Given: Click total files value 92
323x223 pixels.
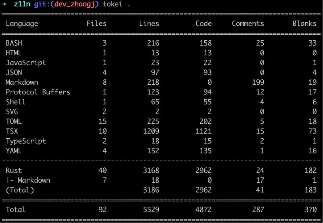Looking at the screenshot, I should point(103,210).
